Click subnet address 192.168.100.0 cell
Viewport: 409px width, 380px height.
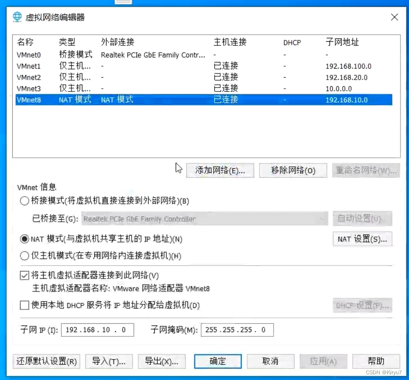(348, 66)
